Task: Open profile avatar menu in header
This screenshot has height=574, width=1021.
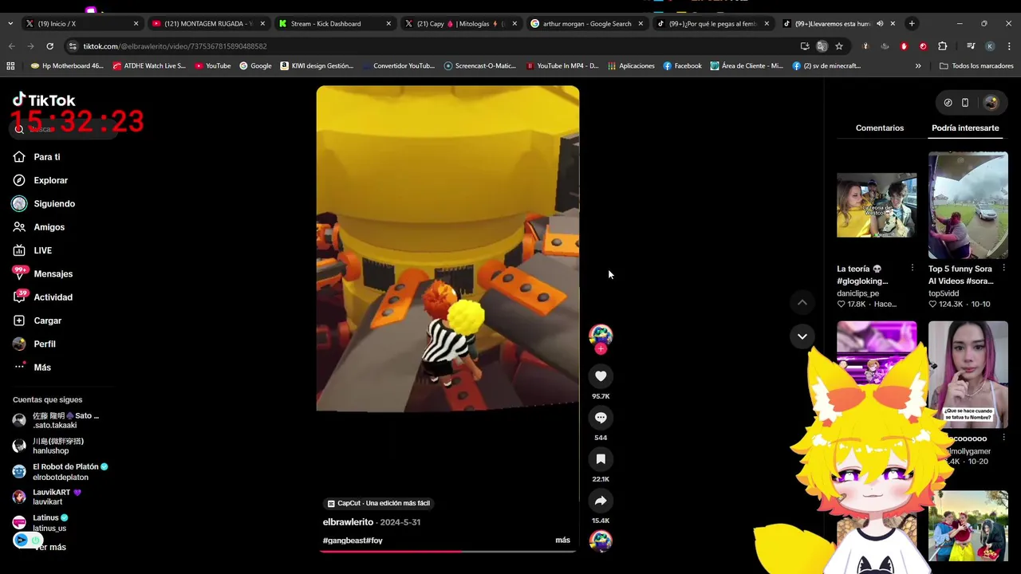Action: point(991,103)
